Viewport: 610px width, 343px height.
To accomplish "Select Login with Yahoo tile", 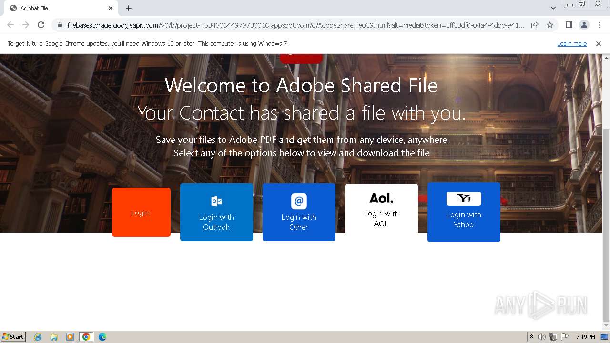I will (x=464, y=212).
